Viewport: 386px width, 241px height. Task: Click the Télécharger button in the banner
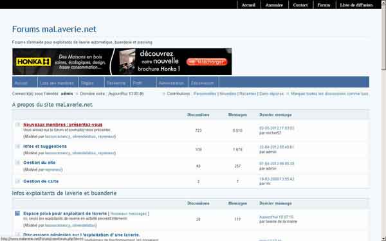point(207,62)
